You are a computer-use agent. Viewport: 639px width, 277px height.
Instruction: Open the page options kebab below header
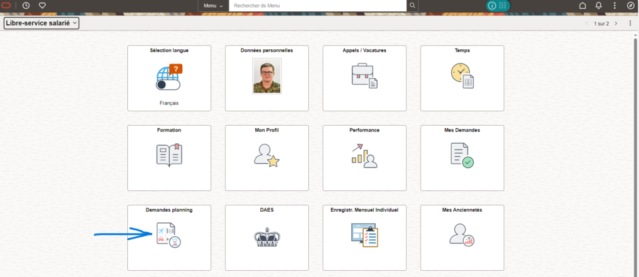coord(630,23)
